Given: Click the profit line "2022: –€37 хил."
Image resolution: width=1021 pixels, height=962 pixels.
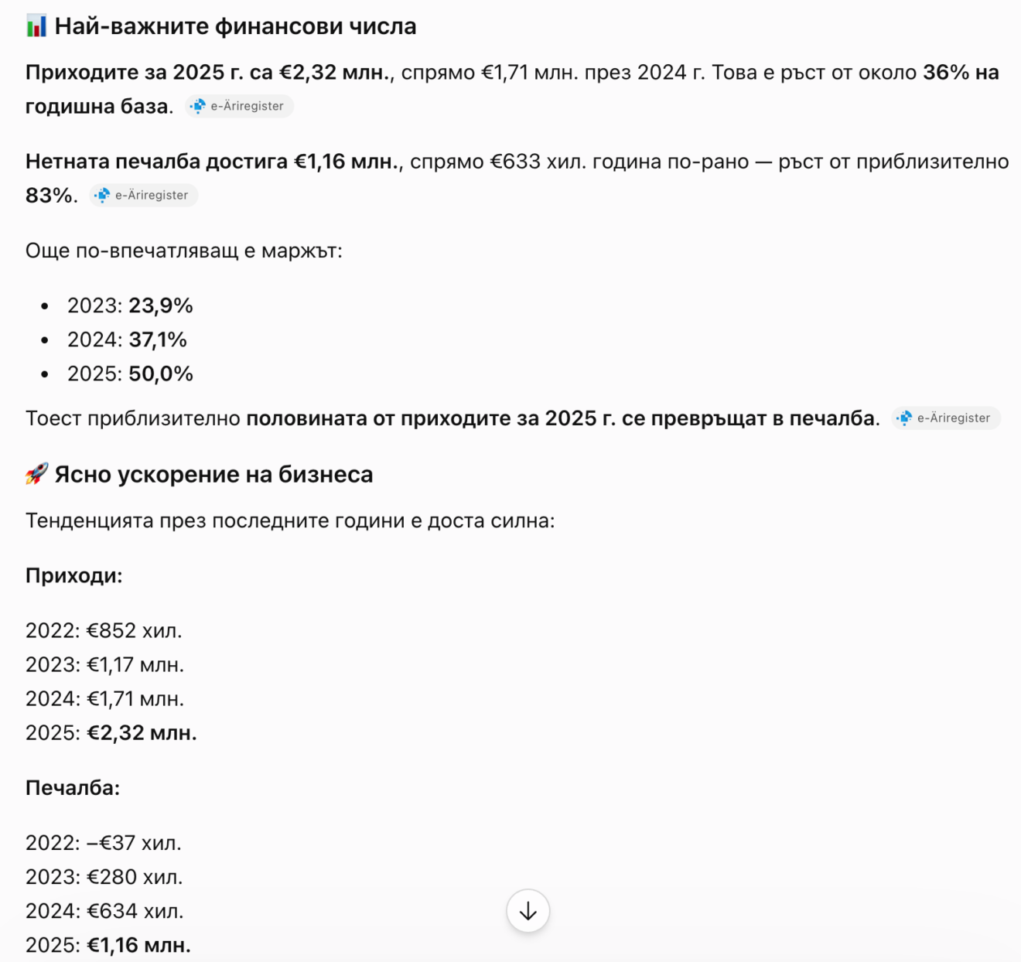Looking at the screenshot, I should (104, 842).
